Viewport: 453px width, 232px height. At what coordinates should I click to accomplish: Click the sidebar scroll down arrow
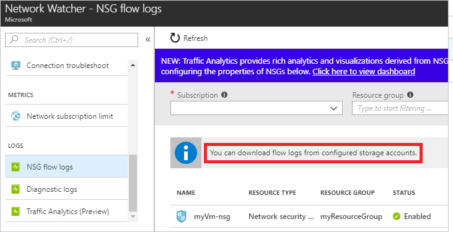133,216
